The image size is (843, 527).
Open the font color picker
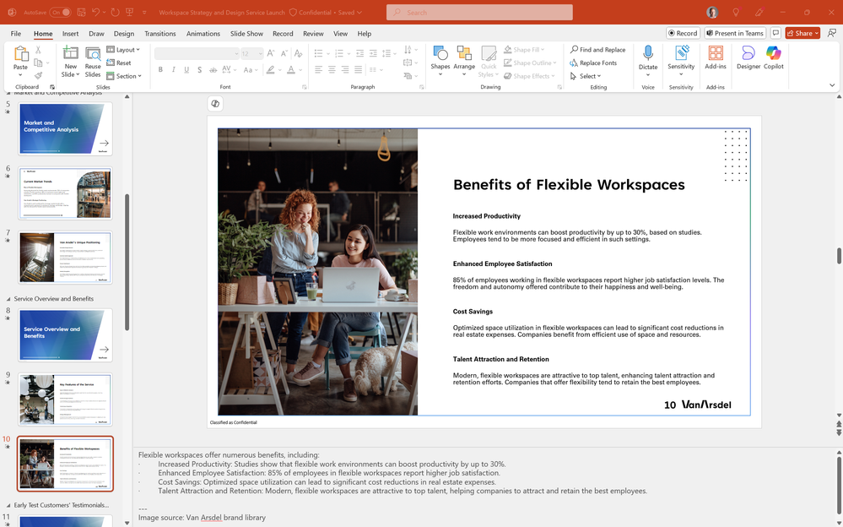(291, 69)
